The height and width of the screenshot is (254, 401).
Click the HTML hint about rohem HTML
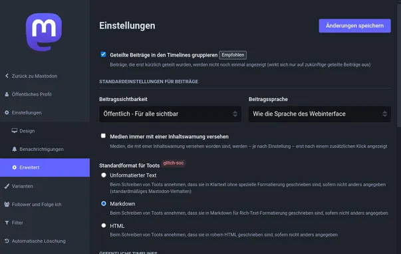[x=223, y=235]
